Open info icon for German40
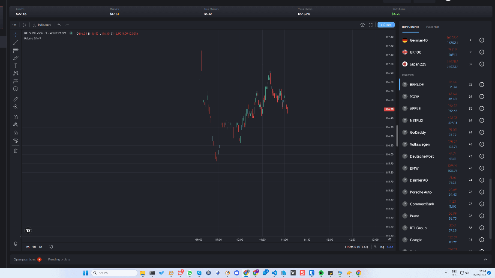 [482, 40]
